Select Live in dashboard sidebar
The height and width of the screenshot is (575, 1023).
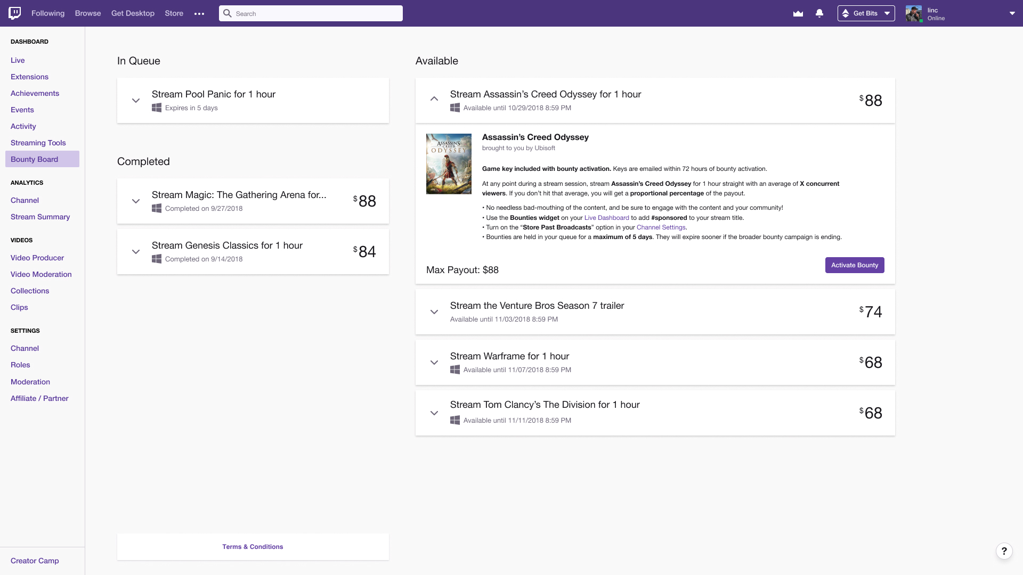tap(18, 60)
